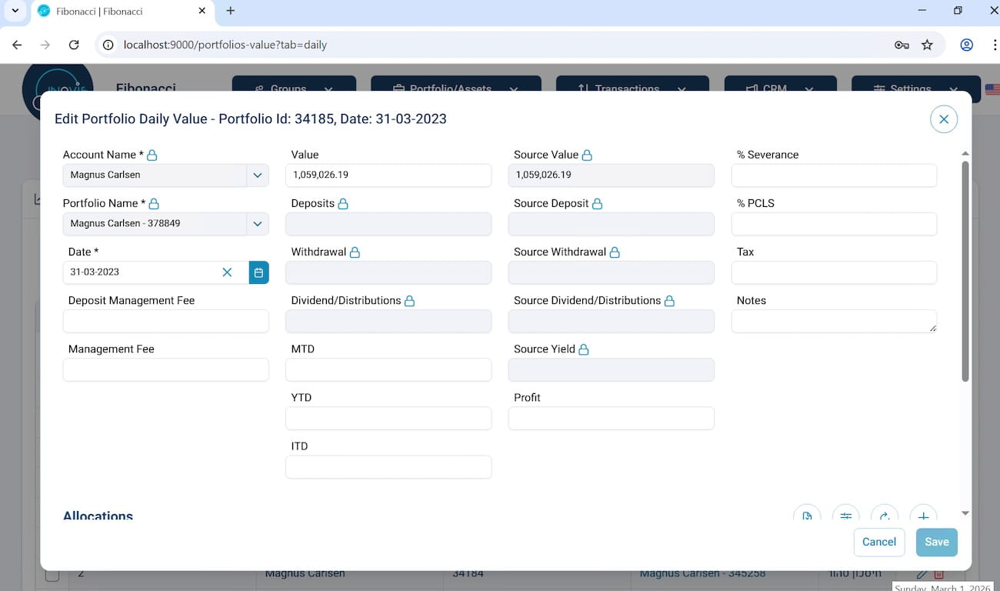Viewport: 1000px width, 591px height.
Task: Toggle the lock beside Portfolio Name
Action: tap(154, 204)
